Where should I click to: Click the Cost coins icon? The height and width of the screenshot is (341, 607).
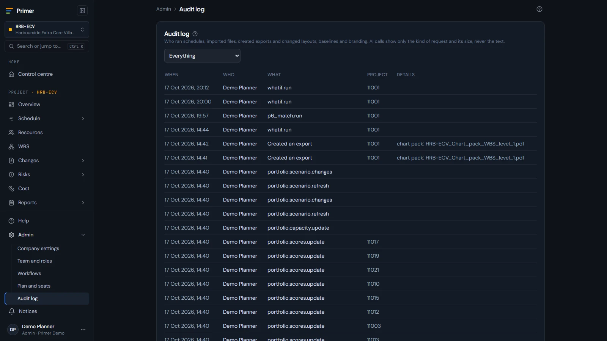click(x=11, y=189)
